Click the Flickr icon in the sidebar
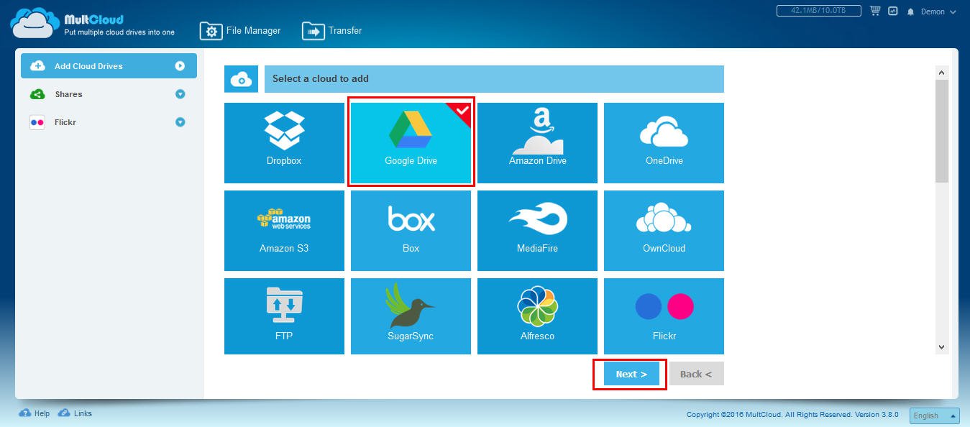This screenshot has width=970, height=427. coord(37,122)
